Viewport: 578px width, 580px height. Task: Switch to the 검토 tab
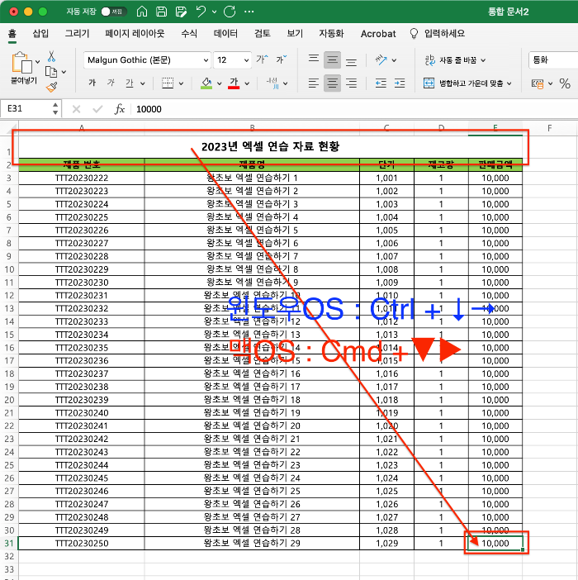point(262,34)
